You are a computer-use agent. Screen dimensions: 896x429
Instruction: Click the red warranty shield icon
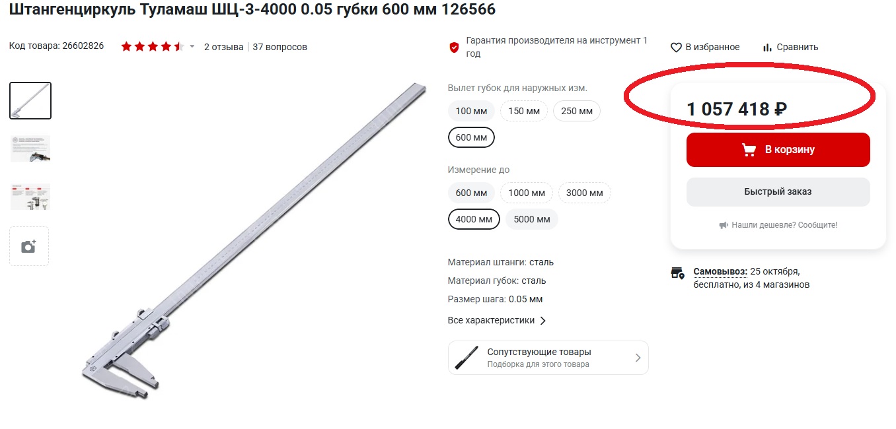[x=454, y=48]
